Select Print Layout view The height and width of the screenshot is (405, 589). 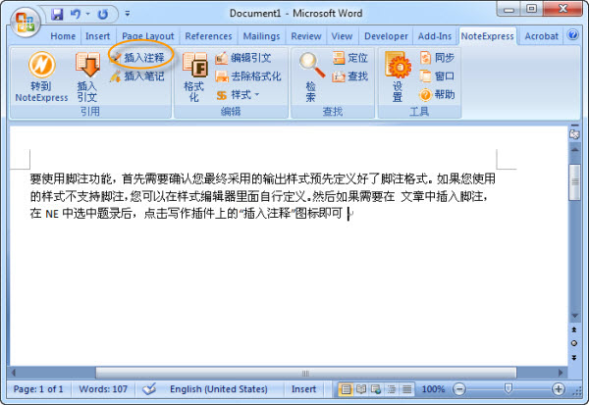346,389
